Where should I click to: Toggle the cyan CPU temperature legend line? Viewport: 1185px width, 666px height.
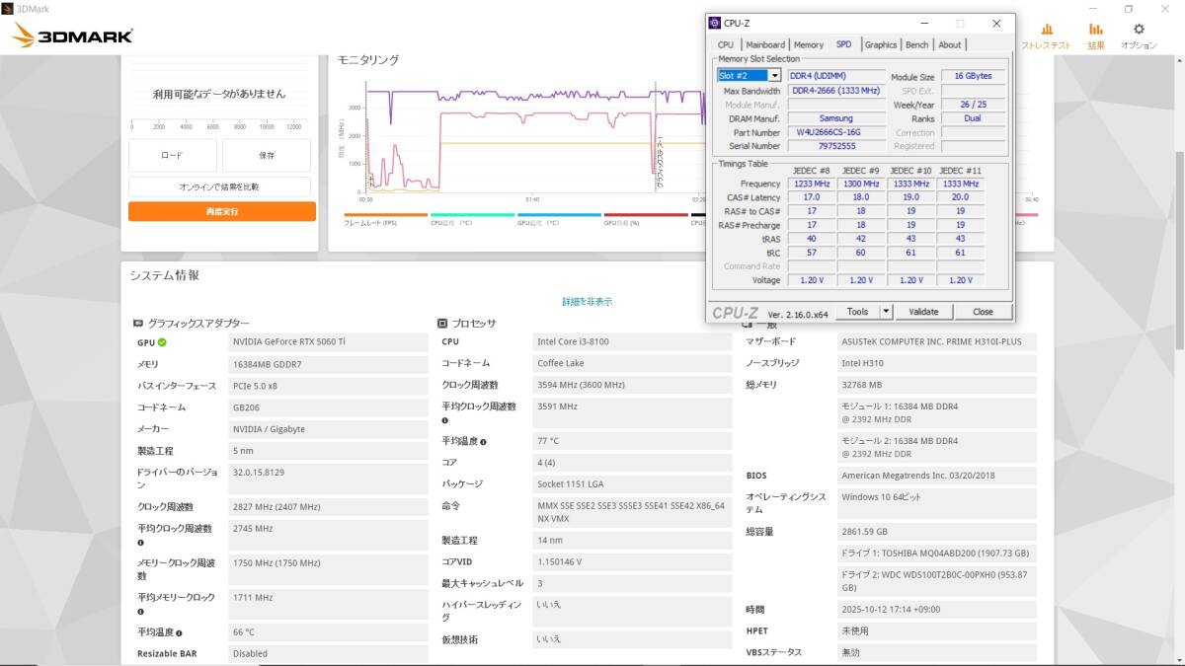pyautogui.click(x=471, y=215)
